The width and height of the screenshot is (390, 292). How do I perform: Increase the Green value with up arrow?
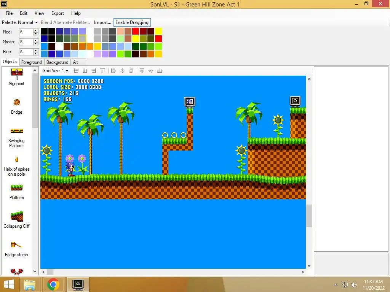pyautogui.click(x=35, y=40)
